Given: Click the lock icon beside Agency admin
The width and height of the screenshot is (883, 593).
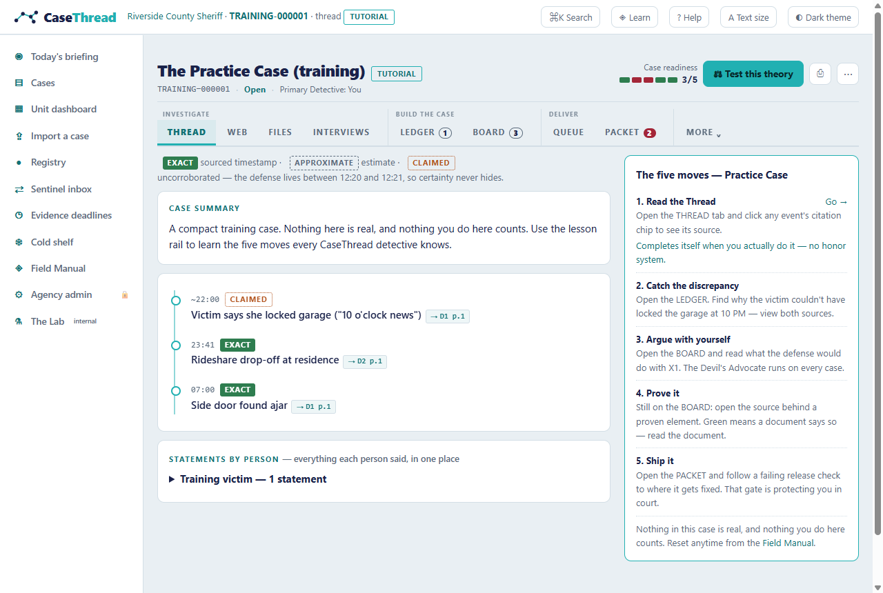Looking at the screenshot, I should pos(125,294).
